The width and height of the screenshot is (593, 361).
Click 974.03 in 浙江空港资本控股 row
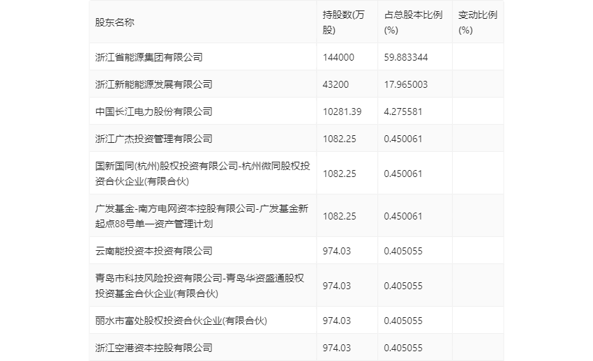[336, 348]
